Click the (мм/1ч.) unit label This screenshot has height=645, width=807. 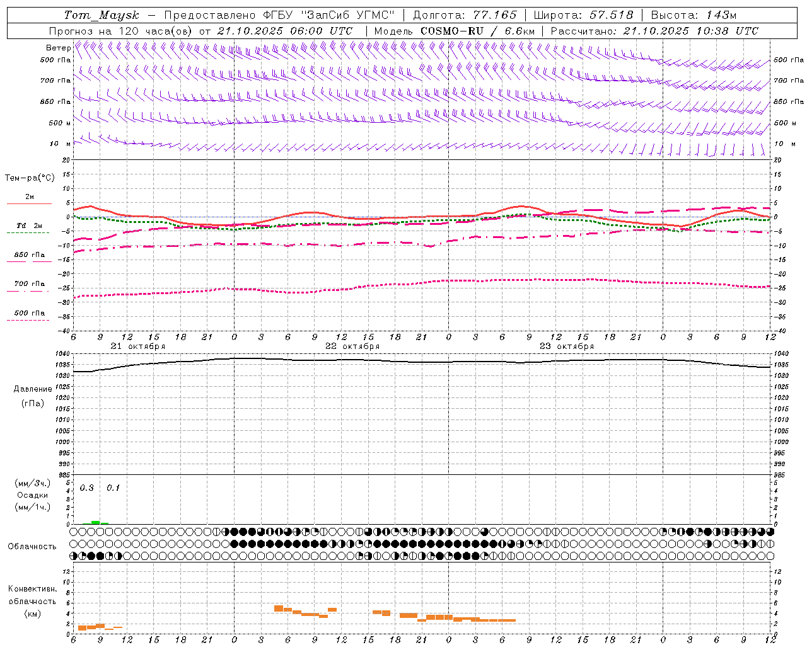point(33,507)
